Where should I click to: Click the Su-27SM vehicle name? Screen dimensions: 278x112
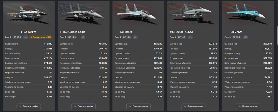point(236,32)
